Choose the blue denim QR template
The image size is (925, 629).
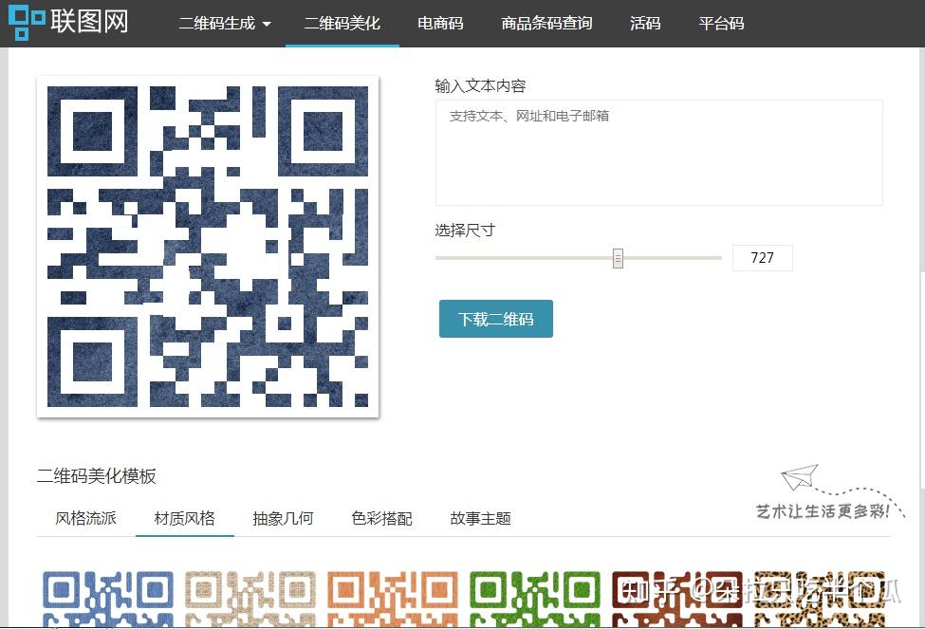click(108, 598)
